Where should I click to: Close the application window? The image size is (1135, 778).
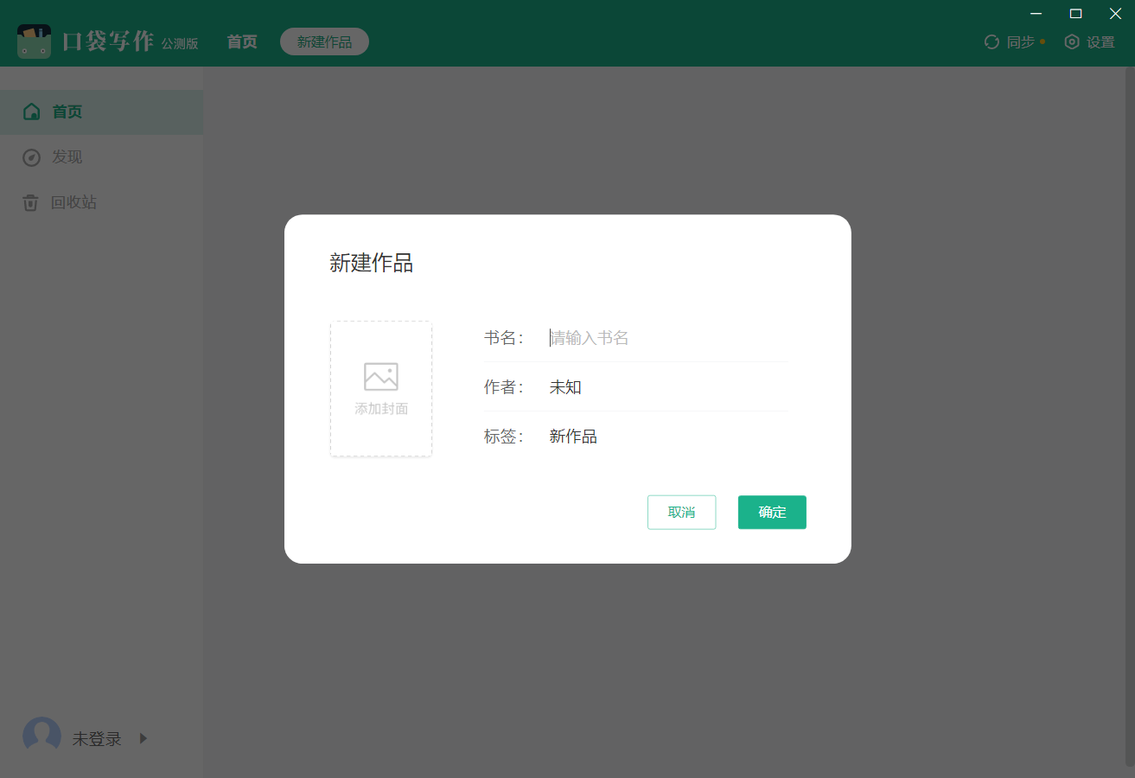pos(1115,13)
